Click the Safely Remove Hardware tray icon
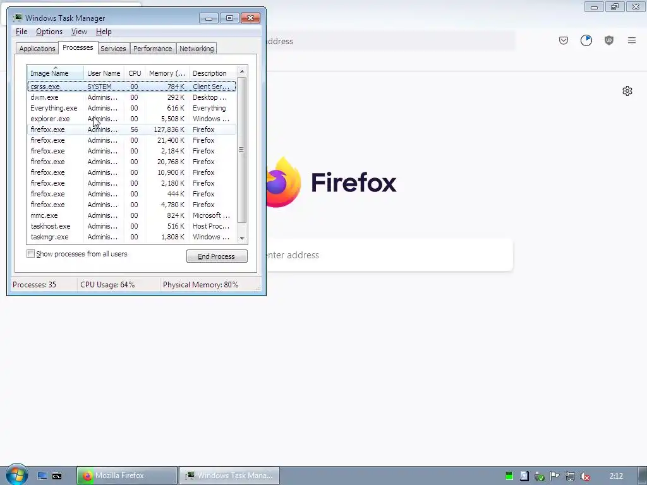This screenshot has width=647, height=485. [539, 476]
